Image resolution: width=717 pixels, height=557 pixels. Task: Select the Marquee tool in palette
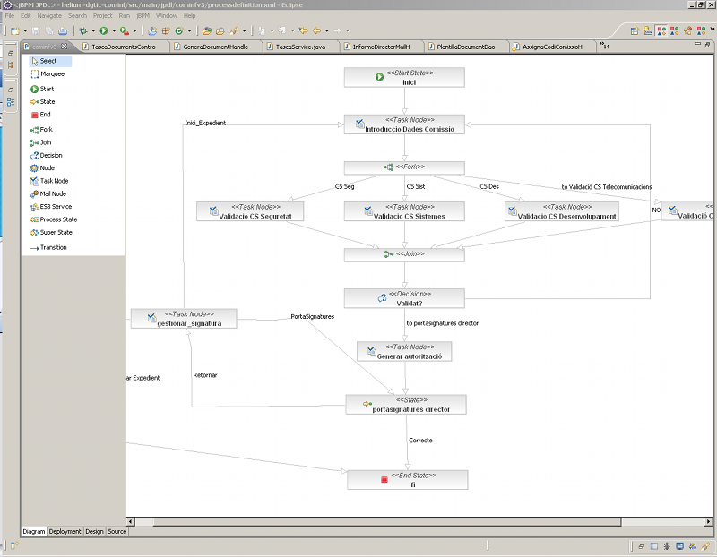[51, 74]
